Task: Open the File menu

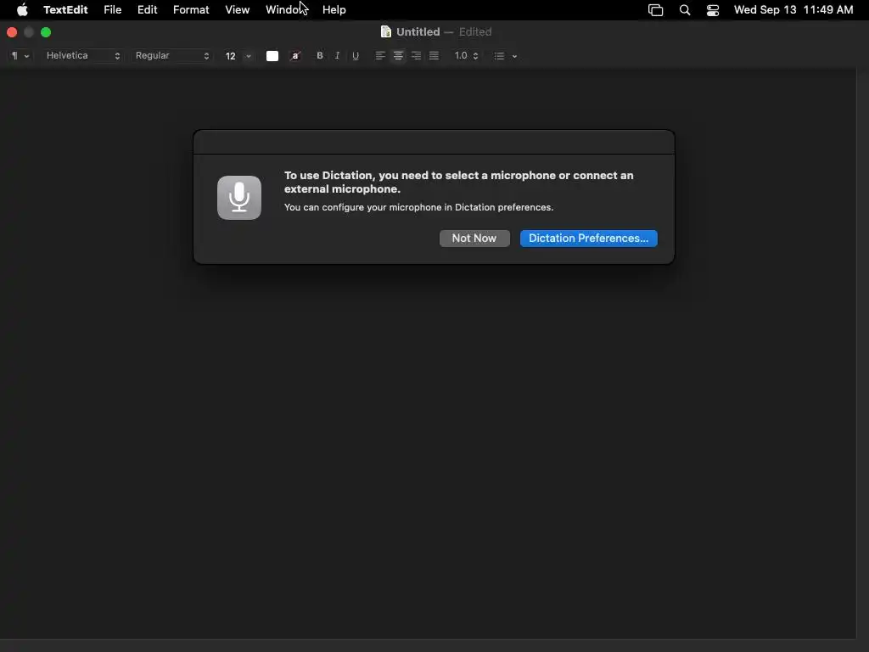Action: pyautogui.click(x=113, y=10)
